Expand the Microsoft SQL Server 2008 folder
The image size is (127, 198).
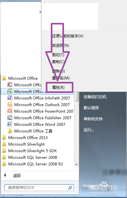29,157
